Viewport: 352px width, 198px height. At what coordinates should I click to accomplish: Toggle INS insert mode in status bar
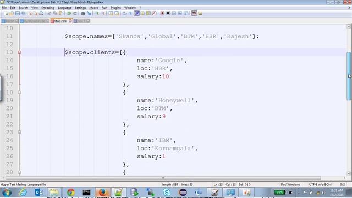tap(342, 185)
